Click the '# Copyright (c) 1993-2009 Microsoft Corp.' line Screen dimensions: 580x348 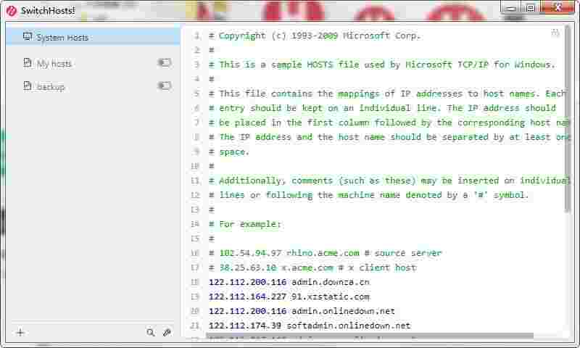315,36
